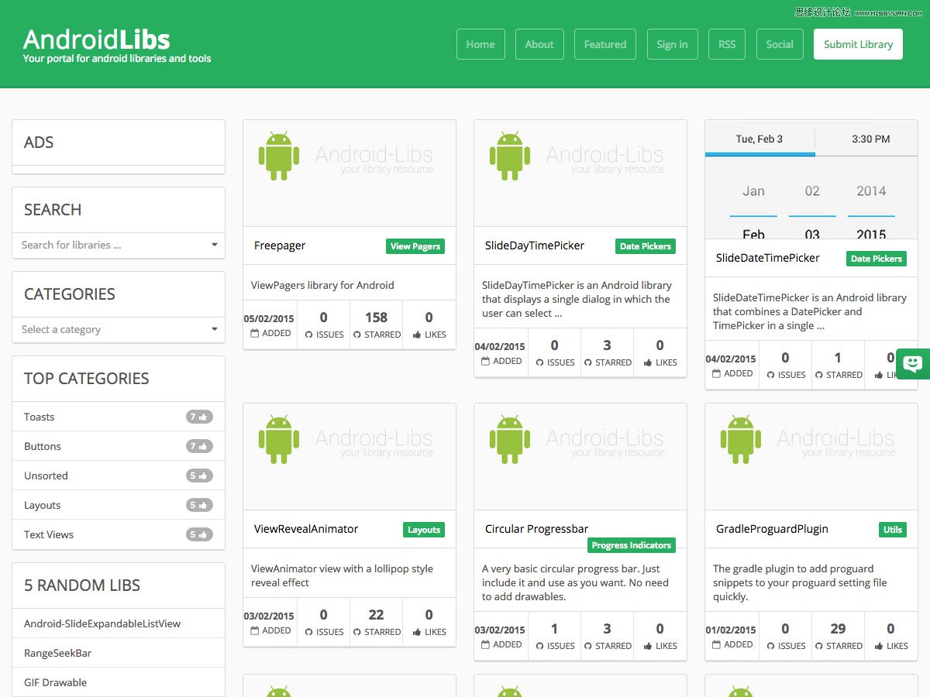The height and width of the screenshot is (697, 930).
Task: Open the 'Search for libraries' combo box
Action: click(119, 245)
